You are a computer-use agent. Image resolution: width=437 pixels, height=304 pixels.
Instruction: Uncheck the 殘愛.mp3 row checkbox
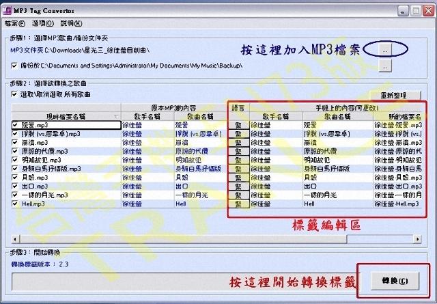pyautogui.click(x=15, y=125)
